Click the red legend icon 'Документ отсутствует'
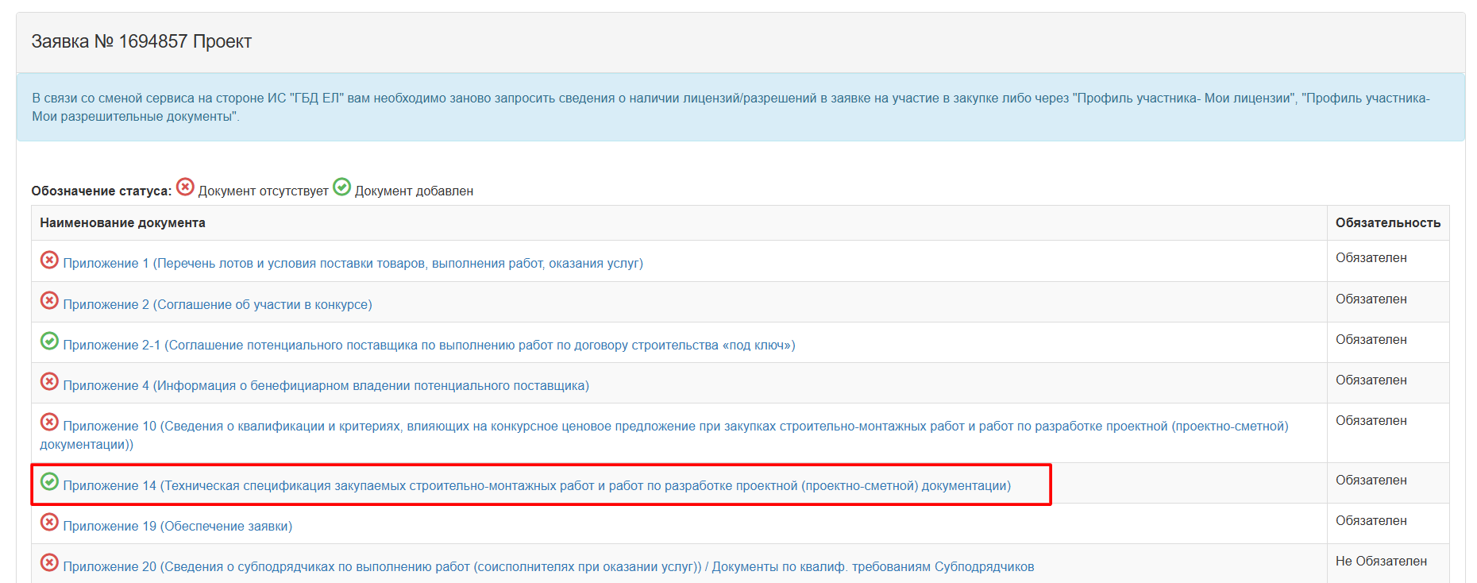The width and height of the screenshot is (1477, 583). tap(185, 187)
